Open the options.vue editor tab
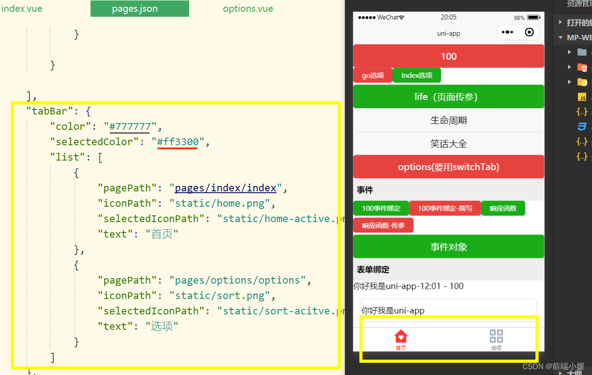The image size is (592, 375). 248,9
